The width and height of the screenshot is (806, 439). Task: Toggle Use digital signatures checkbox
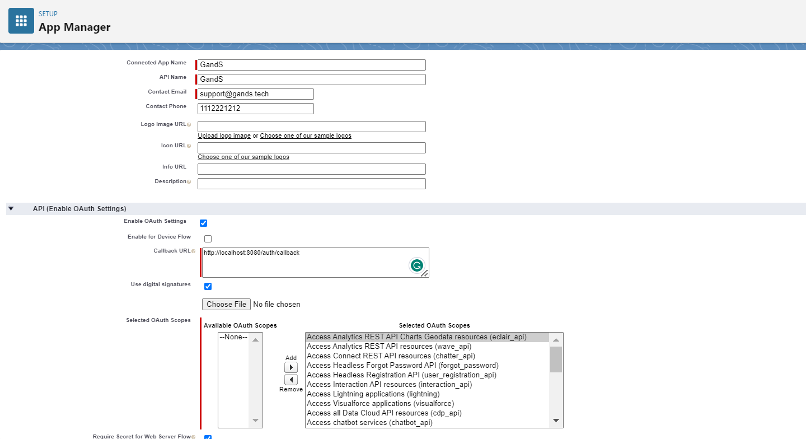click(x=208, y=287)
